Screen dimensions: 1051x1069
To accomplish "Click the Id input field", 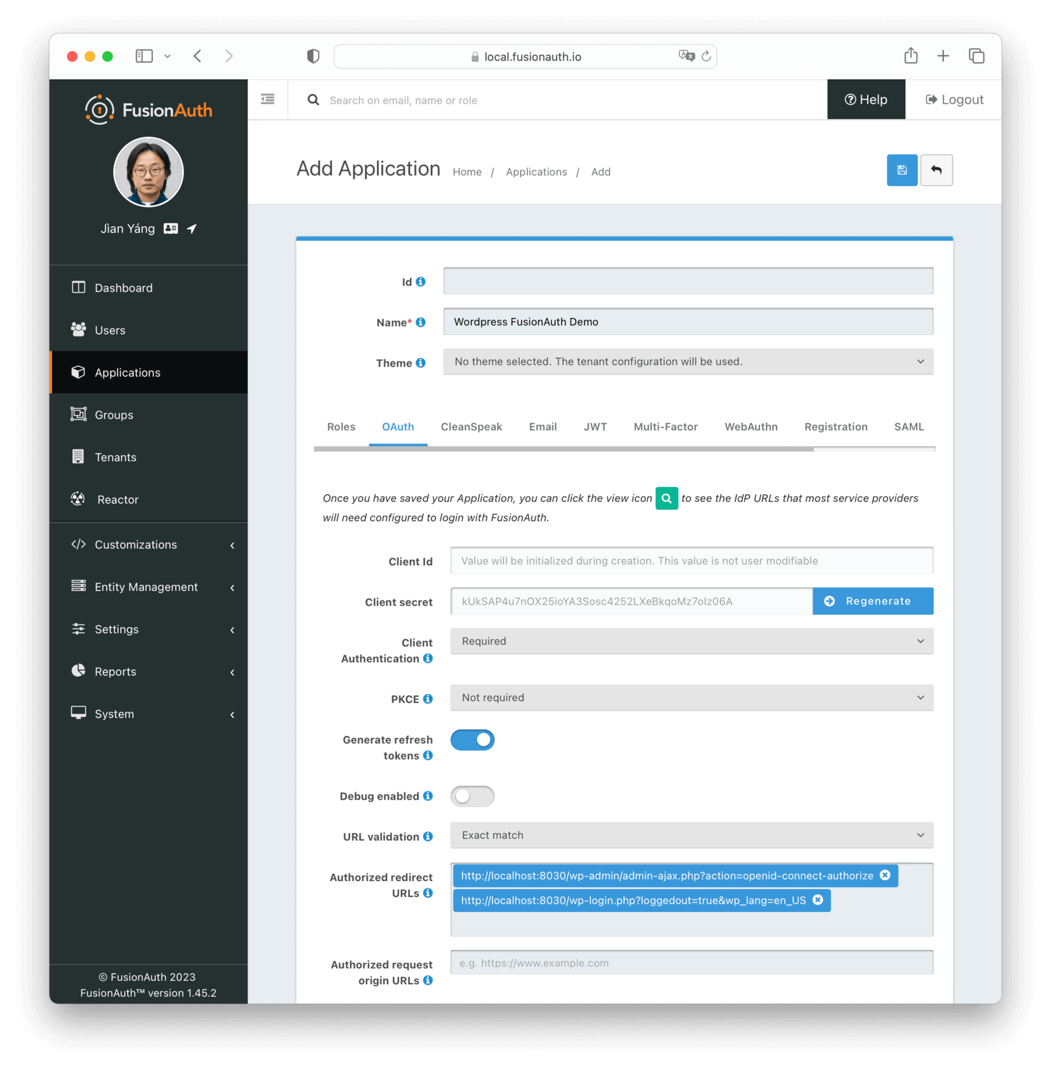I will [x=688, y=281].
